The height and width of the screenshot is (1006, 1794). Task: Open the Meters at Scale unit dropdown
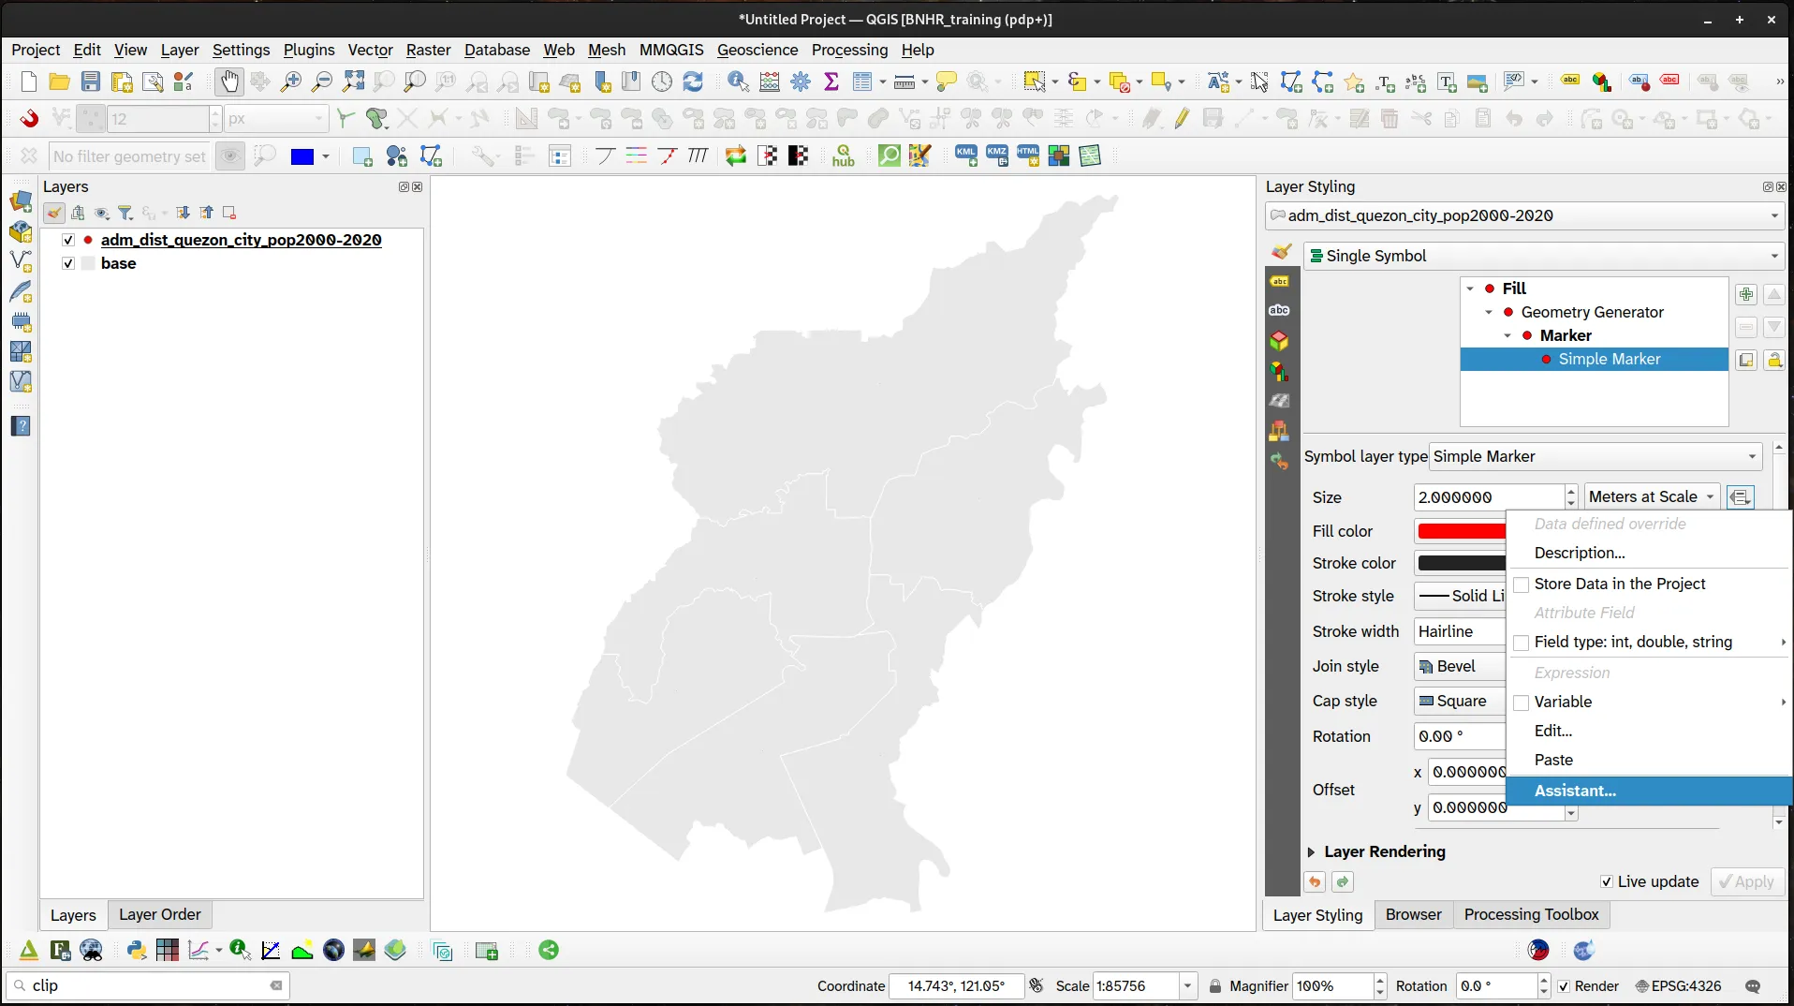pos(1652,497)
